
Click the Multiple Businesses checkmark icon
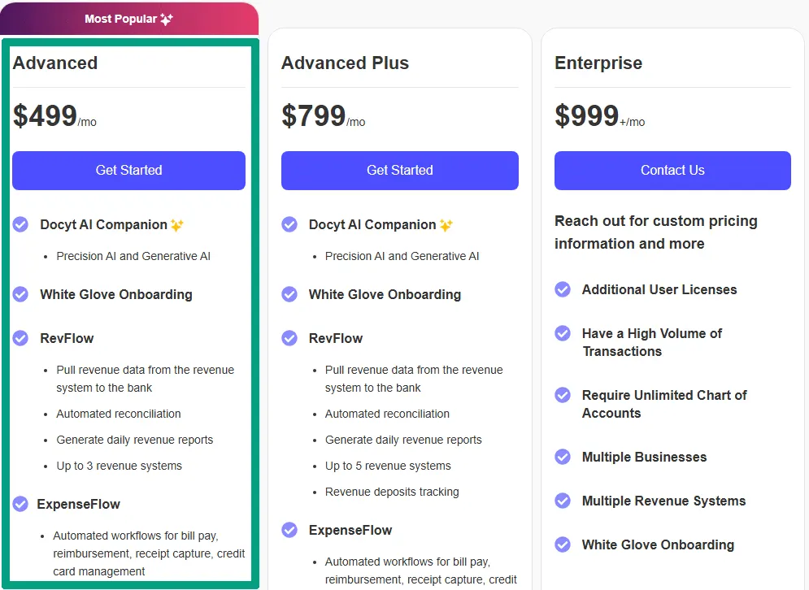563,457
